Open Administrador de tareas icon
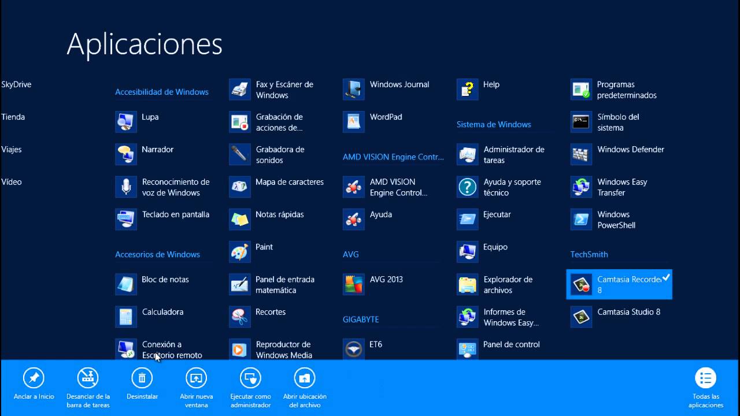The image size is (740, 416). pyautogui.click(x=468, y=154)
